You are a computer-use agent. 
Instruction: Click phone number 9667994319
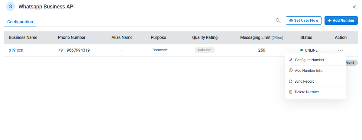[78, 50]
